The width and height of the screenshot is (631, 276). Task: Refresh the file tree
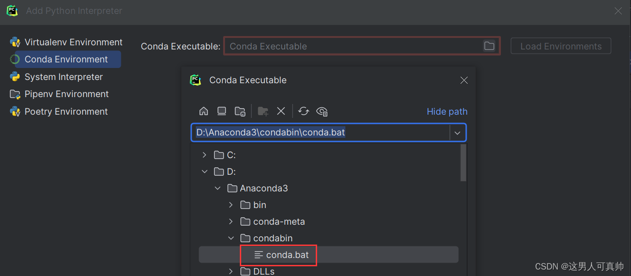(x=304, y=111)
